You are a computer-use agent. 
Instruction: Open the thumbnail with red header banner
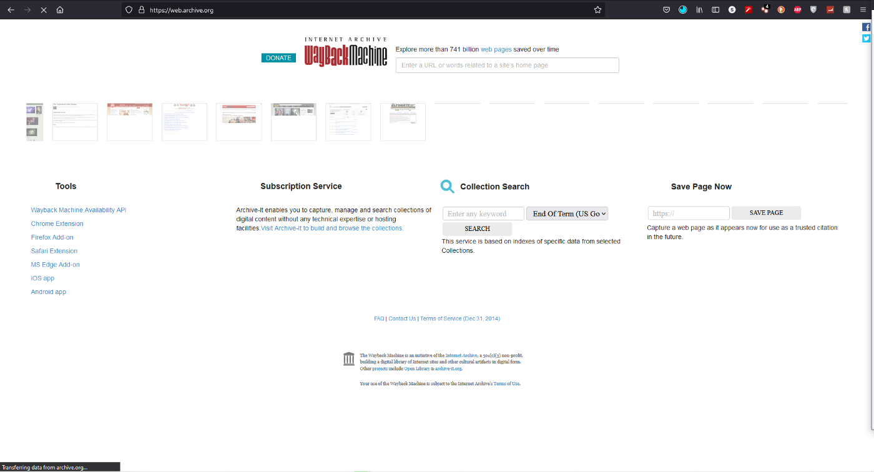[130, 122]
